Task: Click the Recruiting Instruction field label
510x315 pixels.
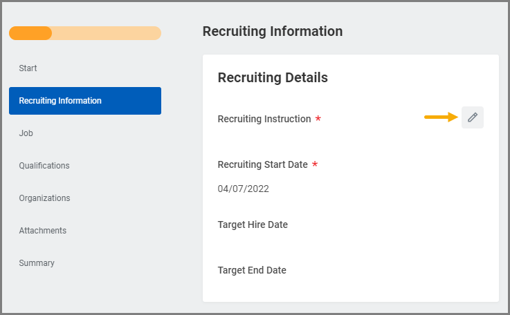Action: 264,119
